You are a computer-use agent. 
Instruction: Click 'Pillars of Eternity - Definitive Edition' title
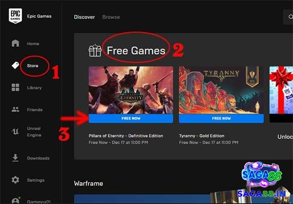[x=126, y=136]
